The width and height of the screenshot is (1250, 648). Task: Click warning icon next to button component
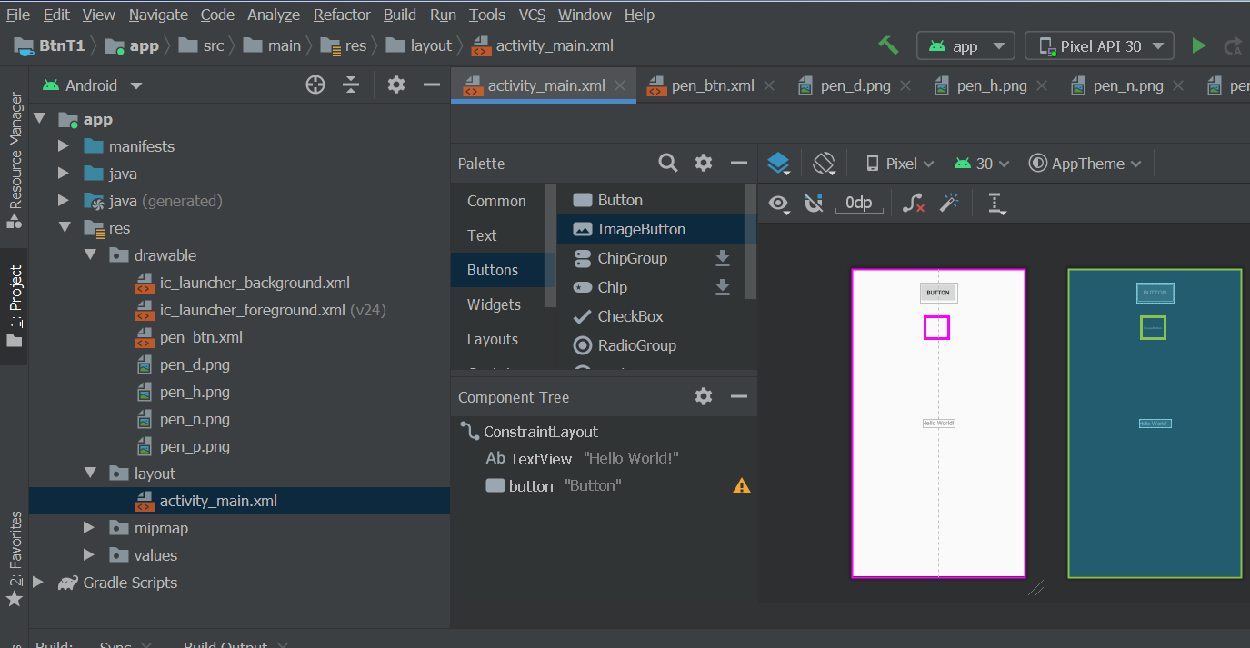742,486
